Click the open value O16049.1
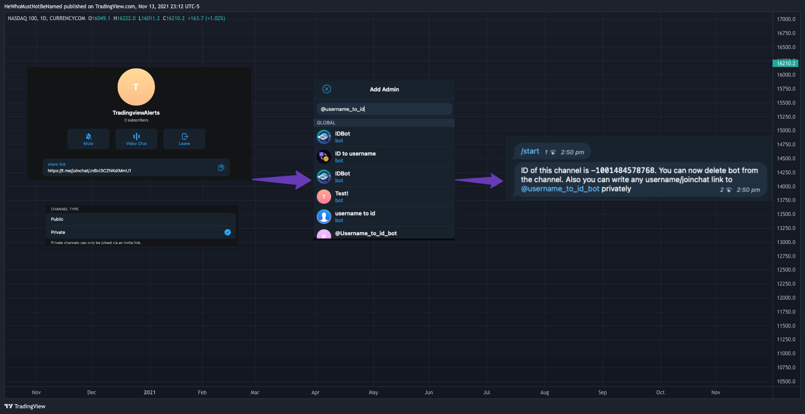The image size is (805, 414). tap(99, 18)
